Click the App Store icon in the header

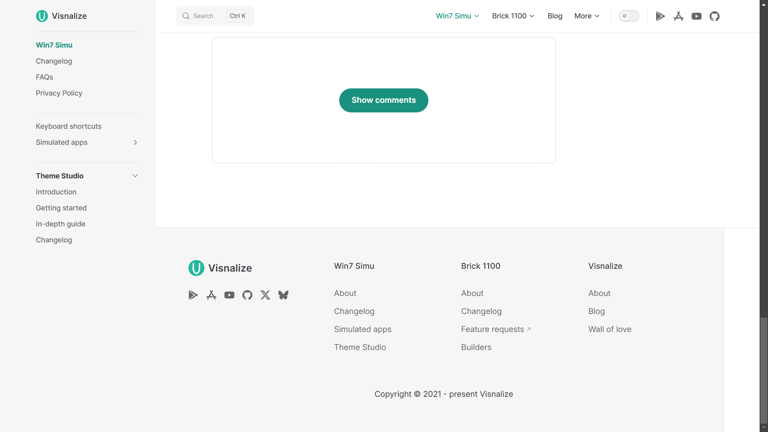[678, 16]
